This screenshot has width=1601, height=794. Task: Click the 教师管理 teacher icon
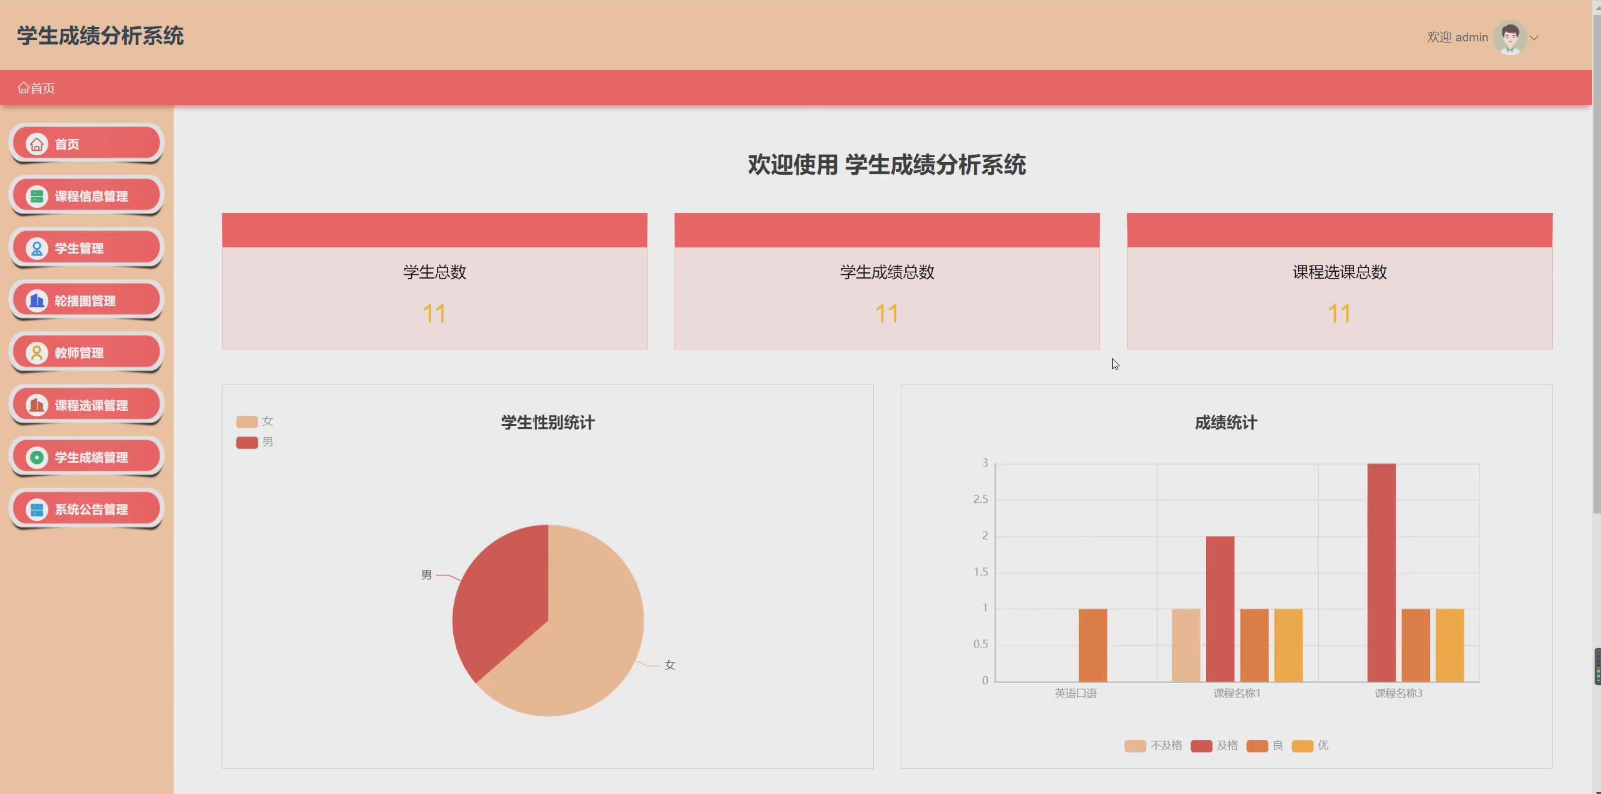tap(37, 352)
